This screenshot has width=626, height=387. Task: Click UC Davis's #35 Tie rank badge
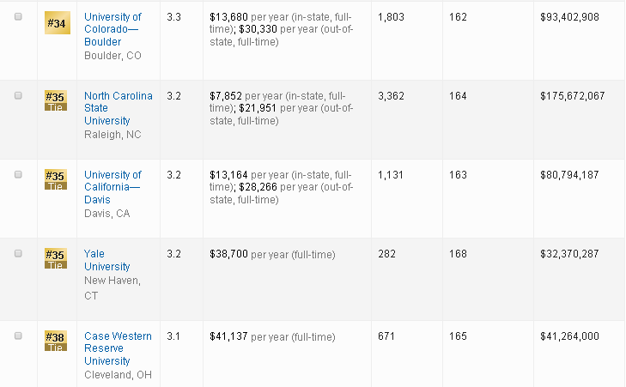coord(56,180)
